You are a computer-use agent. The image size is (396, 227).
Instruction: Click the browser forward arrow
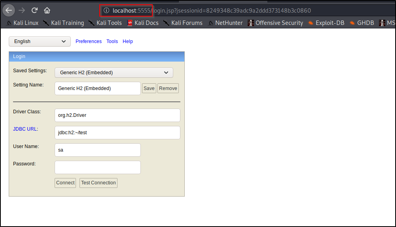(22, 10)
